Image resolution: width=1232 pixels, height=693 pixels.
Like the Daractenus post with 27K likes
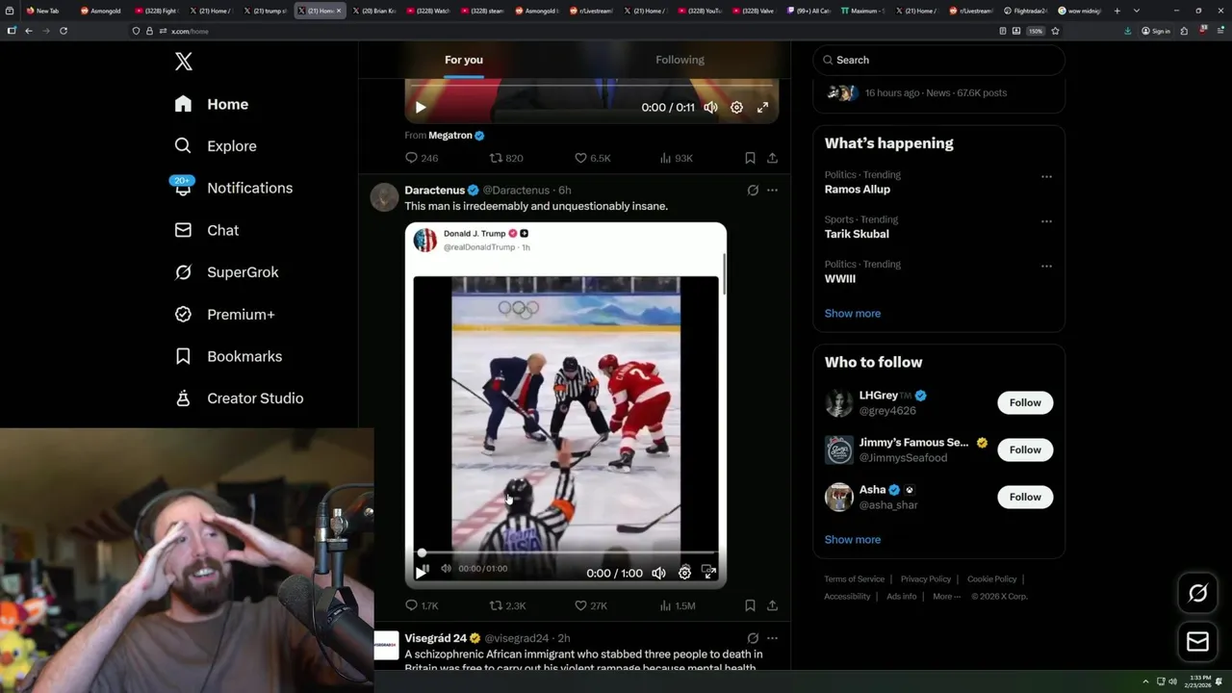[x=590, y=605]
